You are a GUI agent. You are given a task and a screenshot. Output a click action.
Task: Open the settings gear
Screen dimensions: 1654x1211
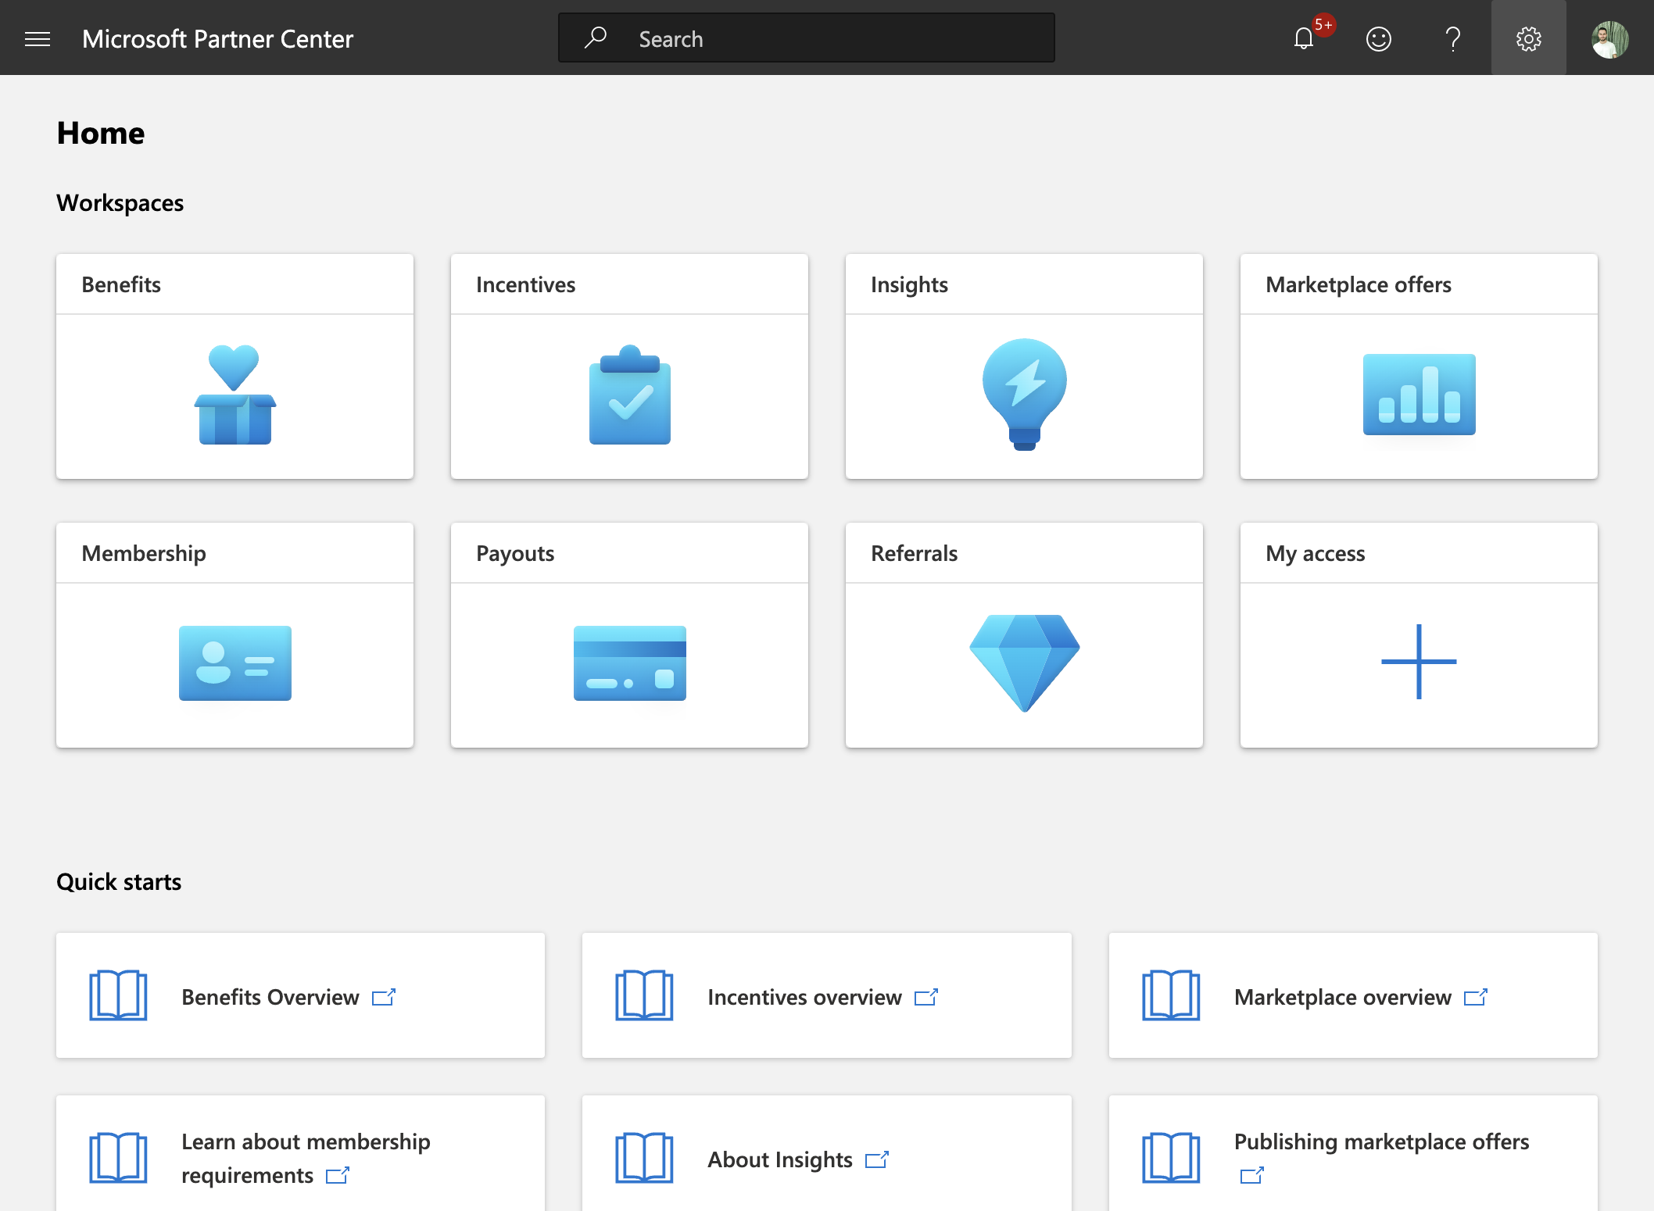click(1528, 38)
